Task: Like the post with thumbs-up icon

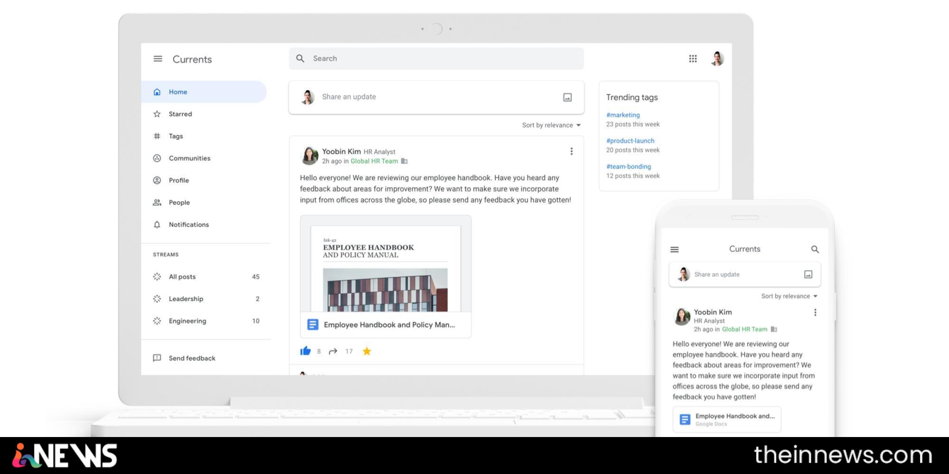Action: tap(305, 351)
